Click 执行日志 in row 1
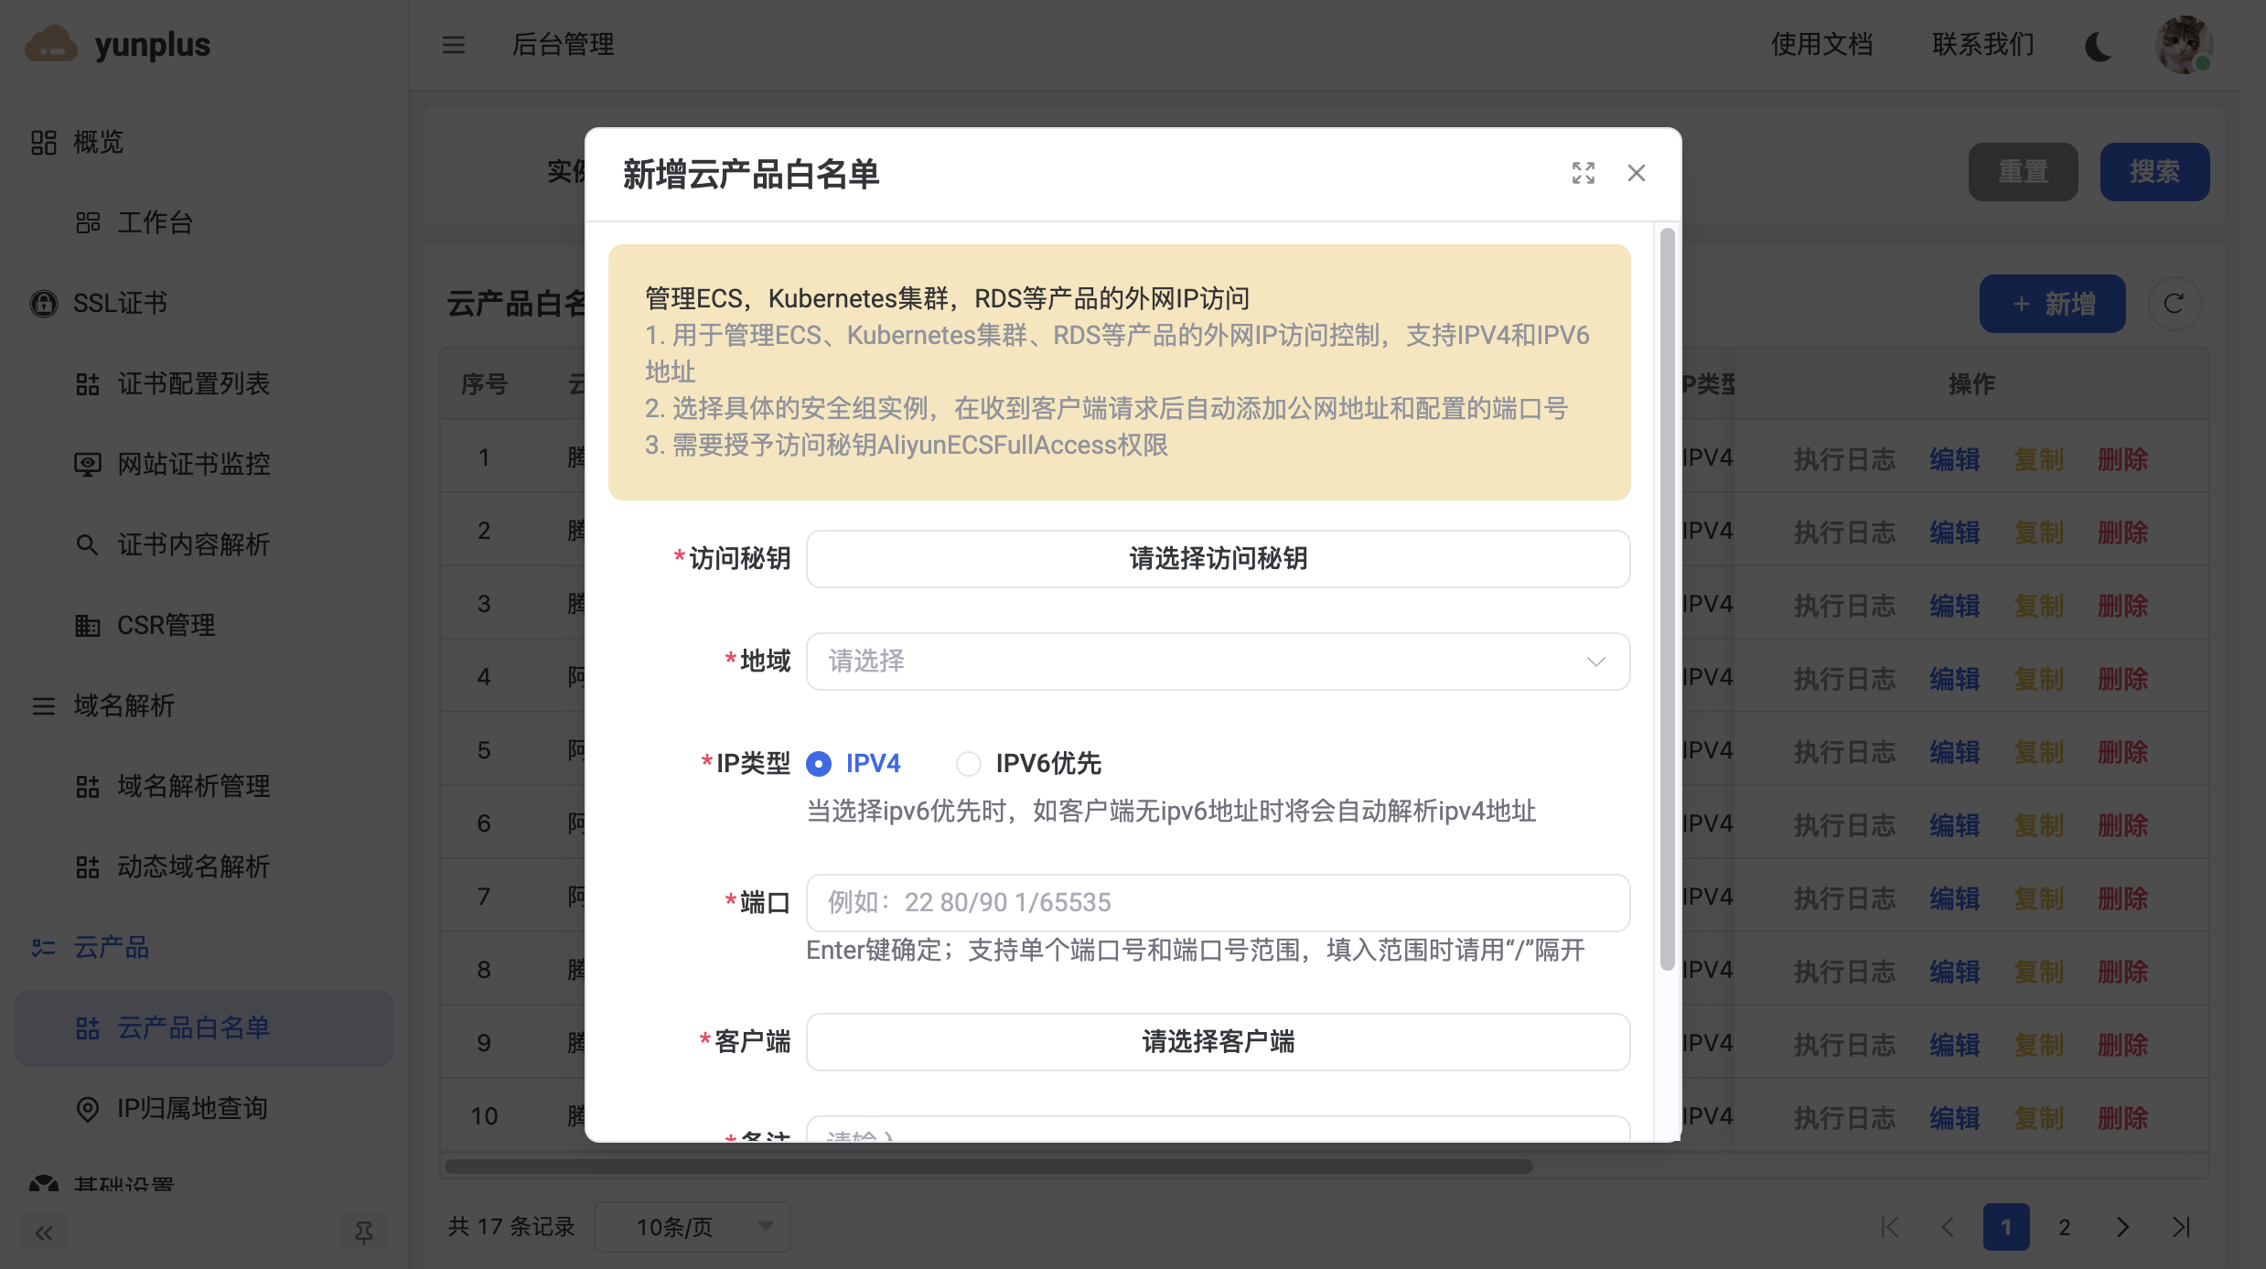Screen dimensions: 2266x1269 1844,458
